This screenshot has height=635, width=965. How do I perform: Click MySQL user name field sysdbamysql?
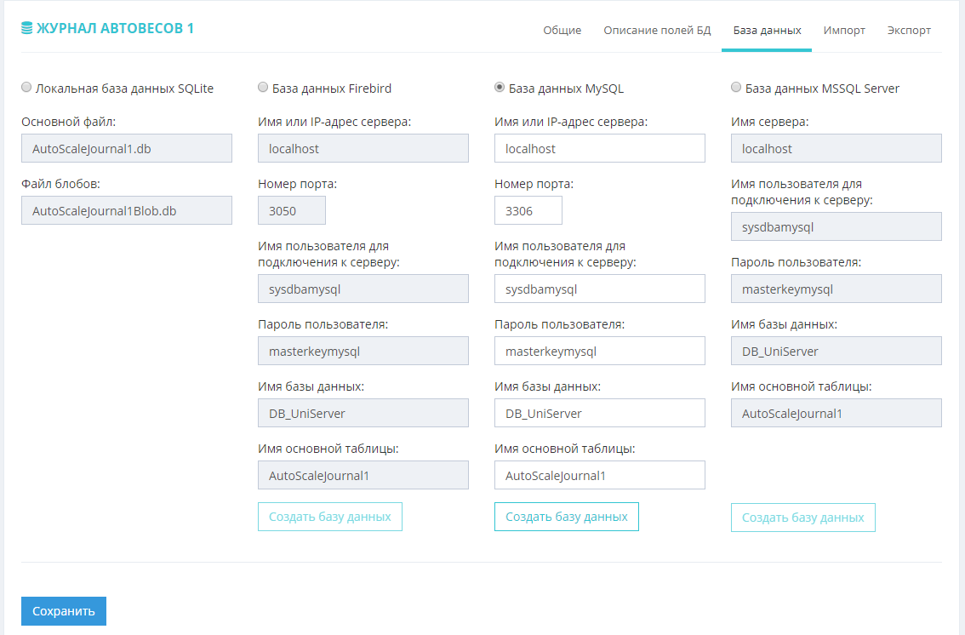599,289
